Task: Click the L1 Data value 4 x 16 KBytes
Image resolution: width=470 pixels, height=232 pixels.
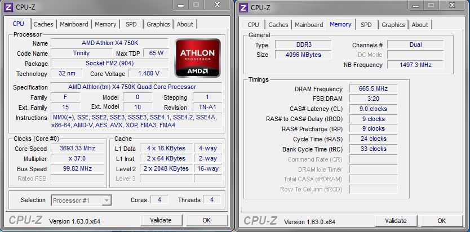Action: [166, 148]
